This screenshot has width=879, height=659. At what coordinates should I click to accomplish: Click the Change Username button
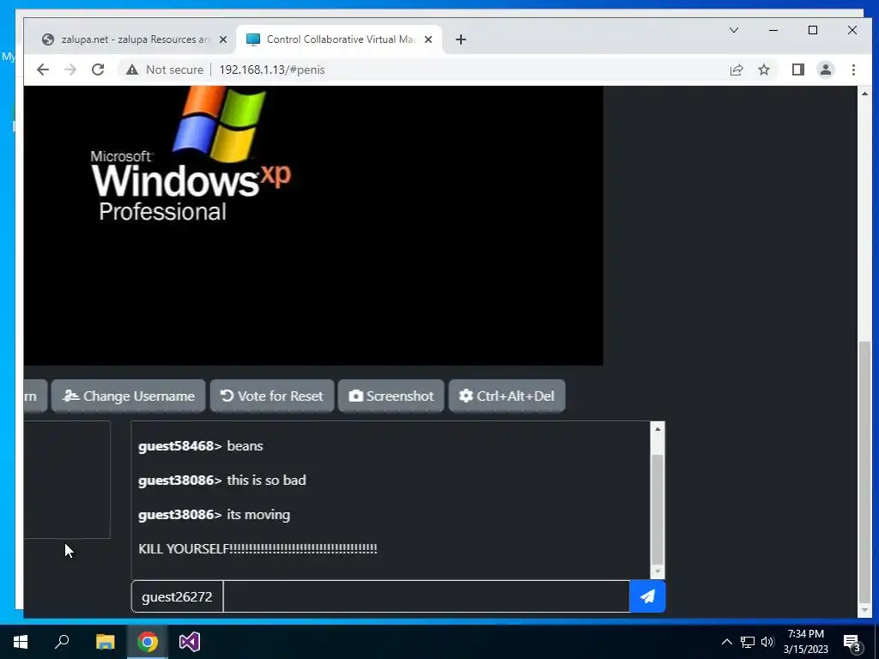pyautogui.click(x=129, y=396)
